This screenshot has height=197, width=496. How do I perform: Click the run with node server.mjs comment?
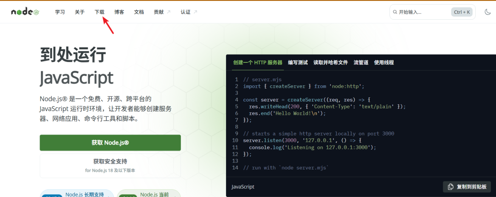pos(286,168)
